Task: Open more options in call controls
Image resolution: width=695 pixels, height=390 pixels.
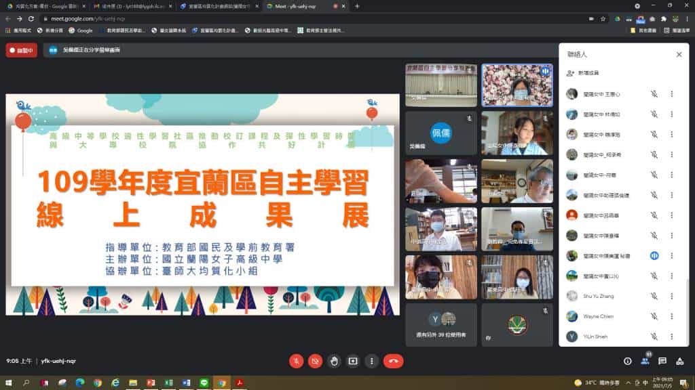Action: pos(371,361)
